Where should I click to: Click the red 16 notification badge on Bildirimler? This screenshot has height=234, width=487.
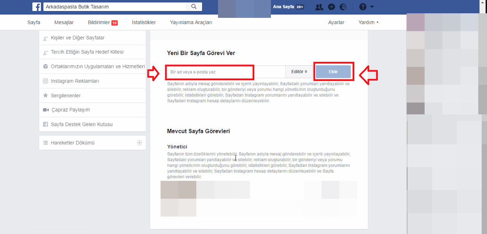click(x=115, y=23)
